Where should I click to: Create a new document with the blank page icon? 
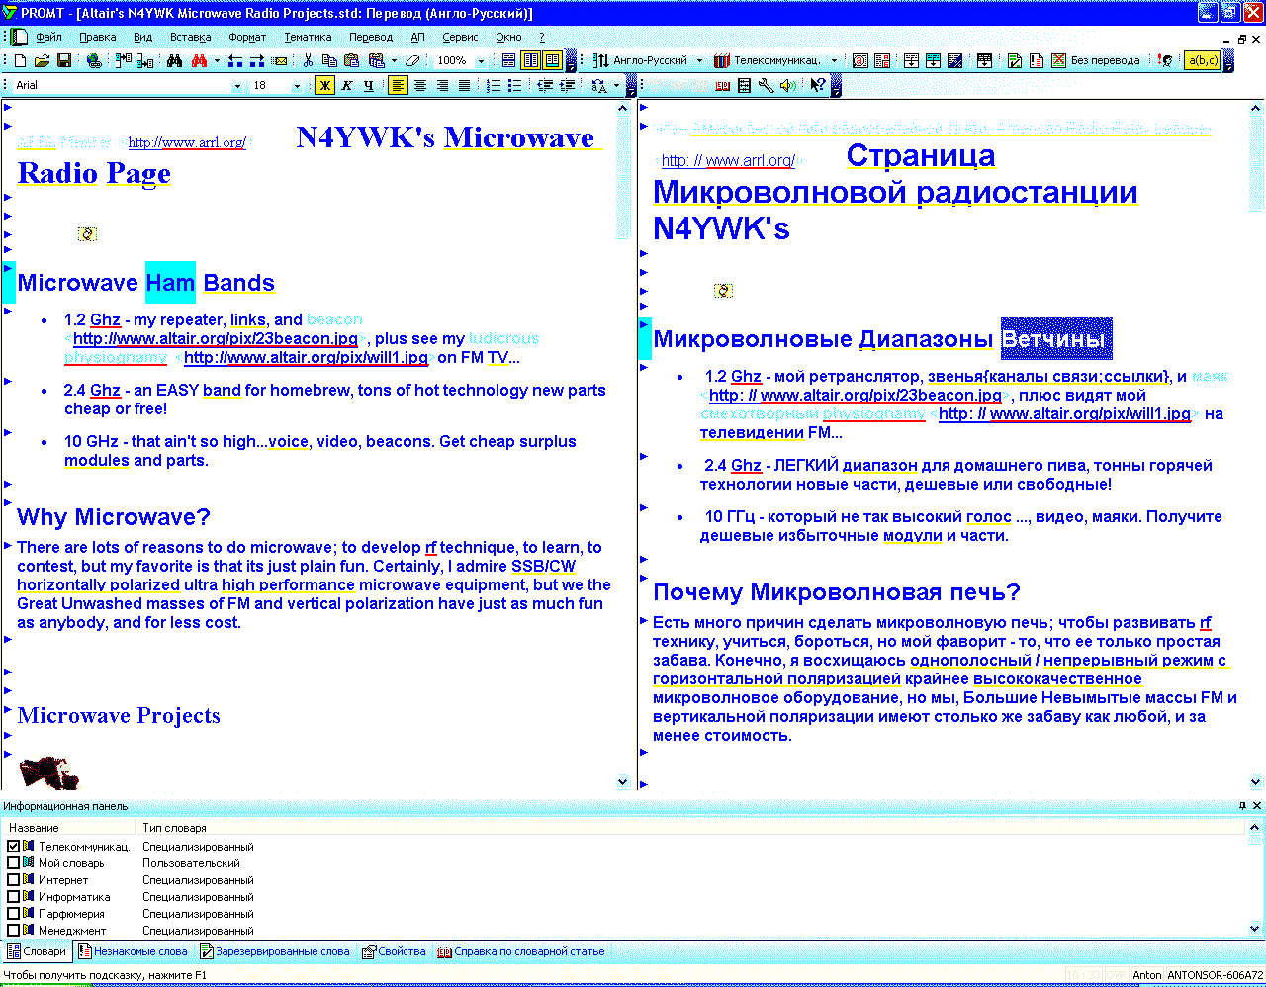click(20, 60)
